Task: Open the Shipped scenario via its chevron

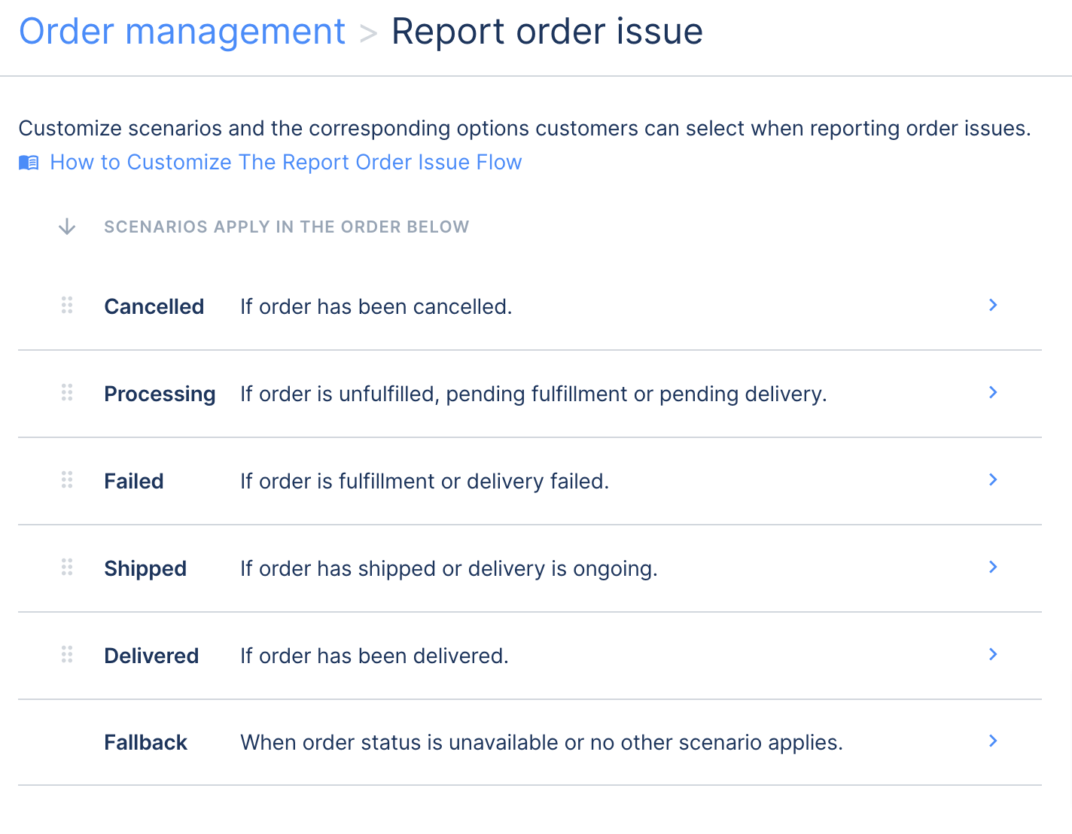Action: click(x=993, y=567)
